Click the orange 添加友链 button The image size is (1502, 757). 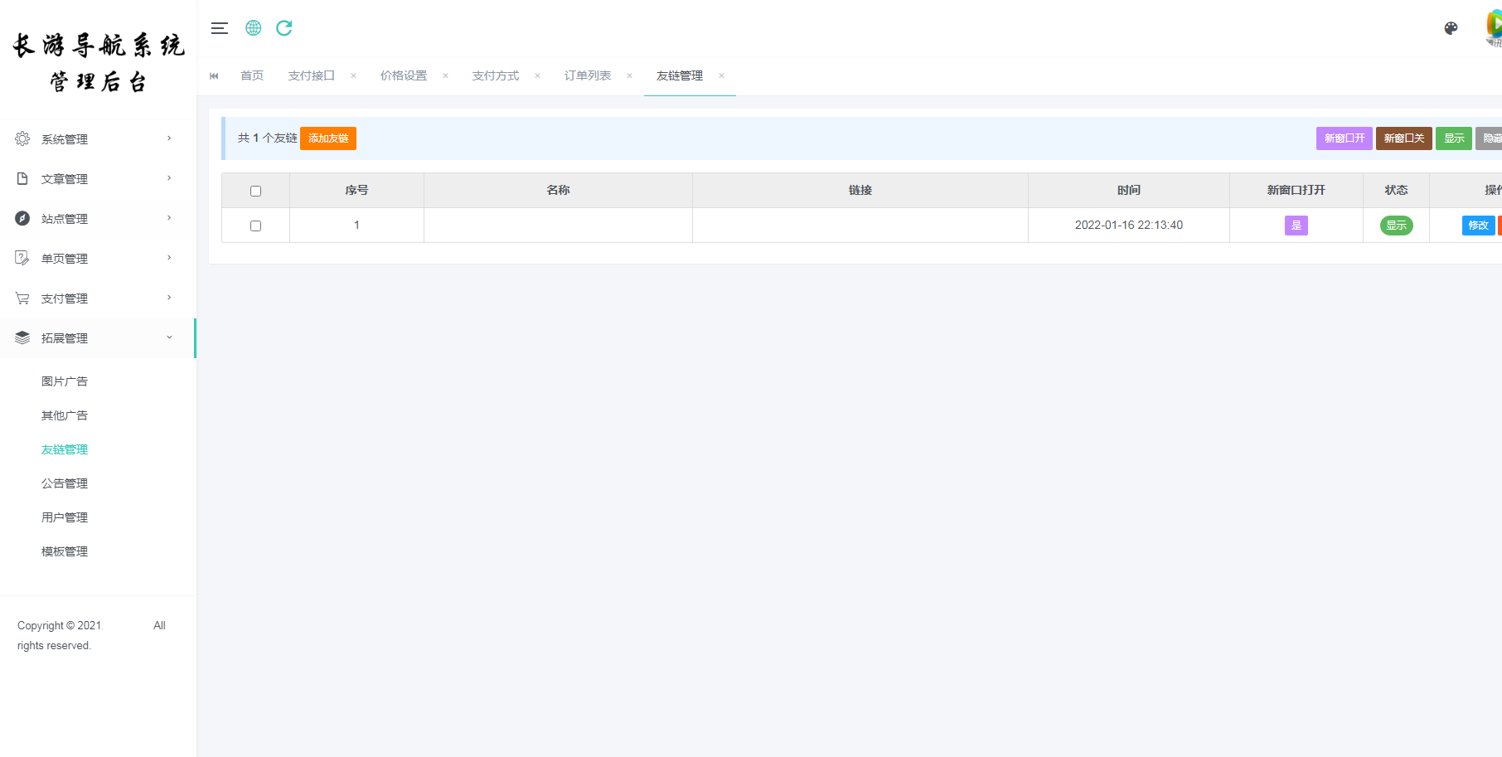(328, 138)
